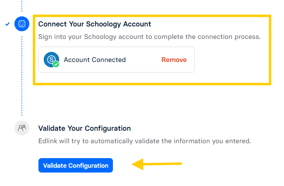Click the small blue completed-step checkmark

pos(7,24)
